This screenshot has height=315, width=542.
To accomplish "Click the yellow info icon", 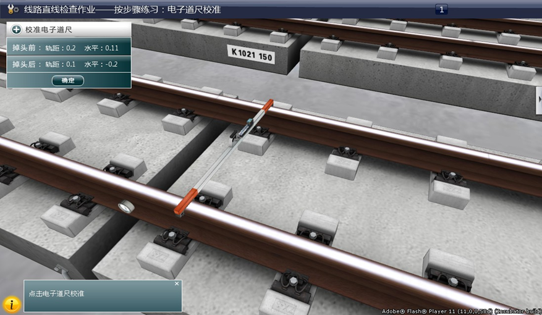I will coord(11,304).
